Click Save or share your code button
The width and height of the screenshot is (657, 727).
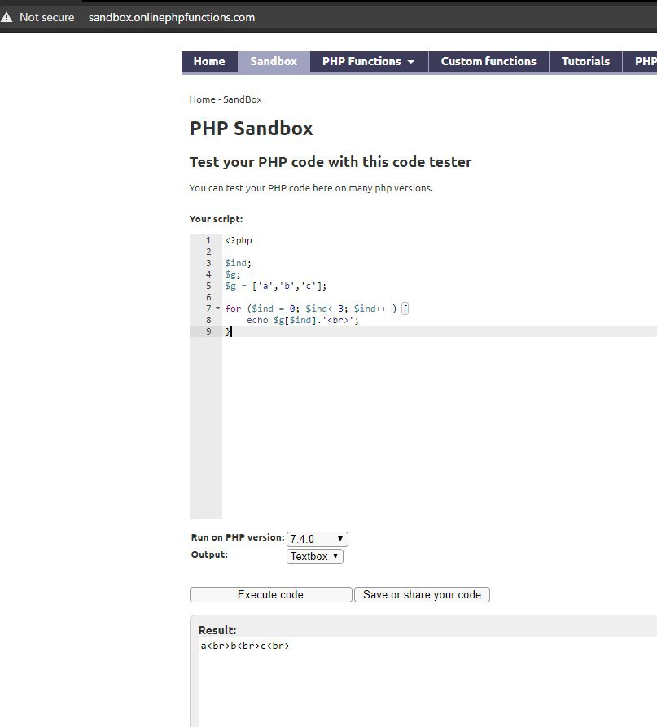(x=422, y=594)
